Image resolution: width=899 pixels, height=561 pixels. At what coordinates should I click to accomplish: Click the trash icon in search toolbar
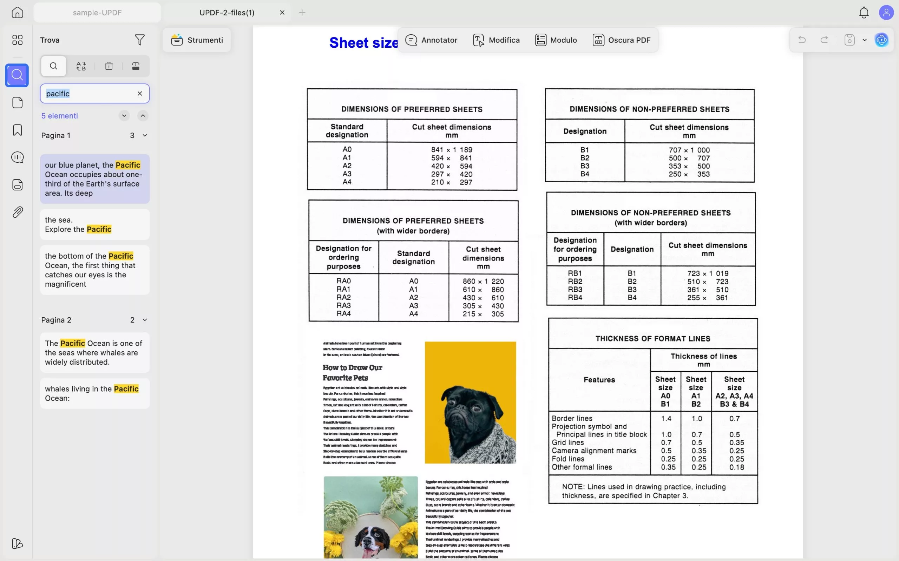coord(109,66)
